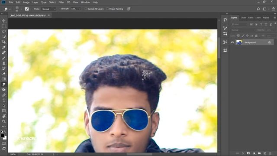Select the Hand tool
This screenshot has height=156, width=277.
tap(4, 116)
